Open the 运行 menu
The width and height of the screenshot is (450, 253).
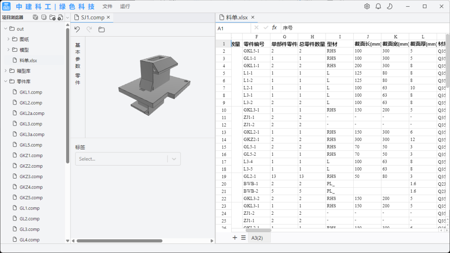click(x=125, y=6)
